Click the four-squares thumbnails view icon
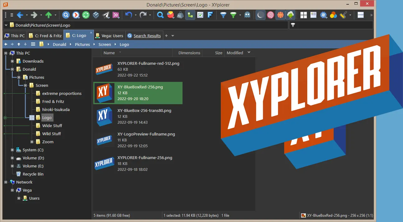Image resolution: width=403 pixels, height=222 pixels. (x=303, y=15)
